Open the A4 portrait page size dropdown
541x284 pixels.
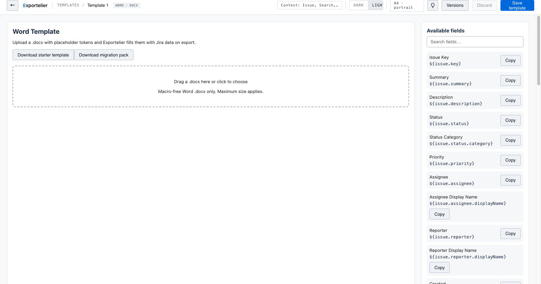pyautogui.click(x=407, y=5)
